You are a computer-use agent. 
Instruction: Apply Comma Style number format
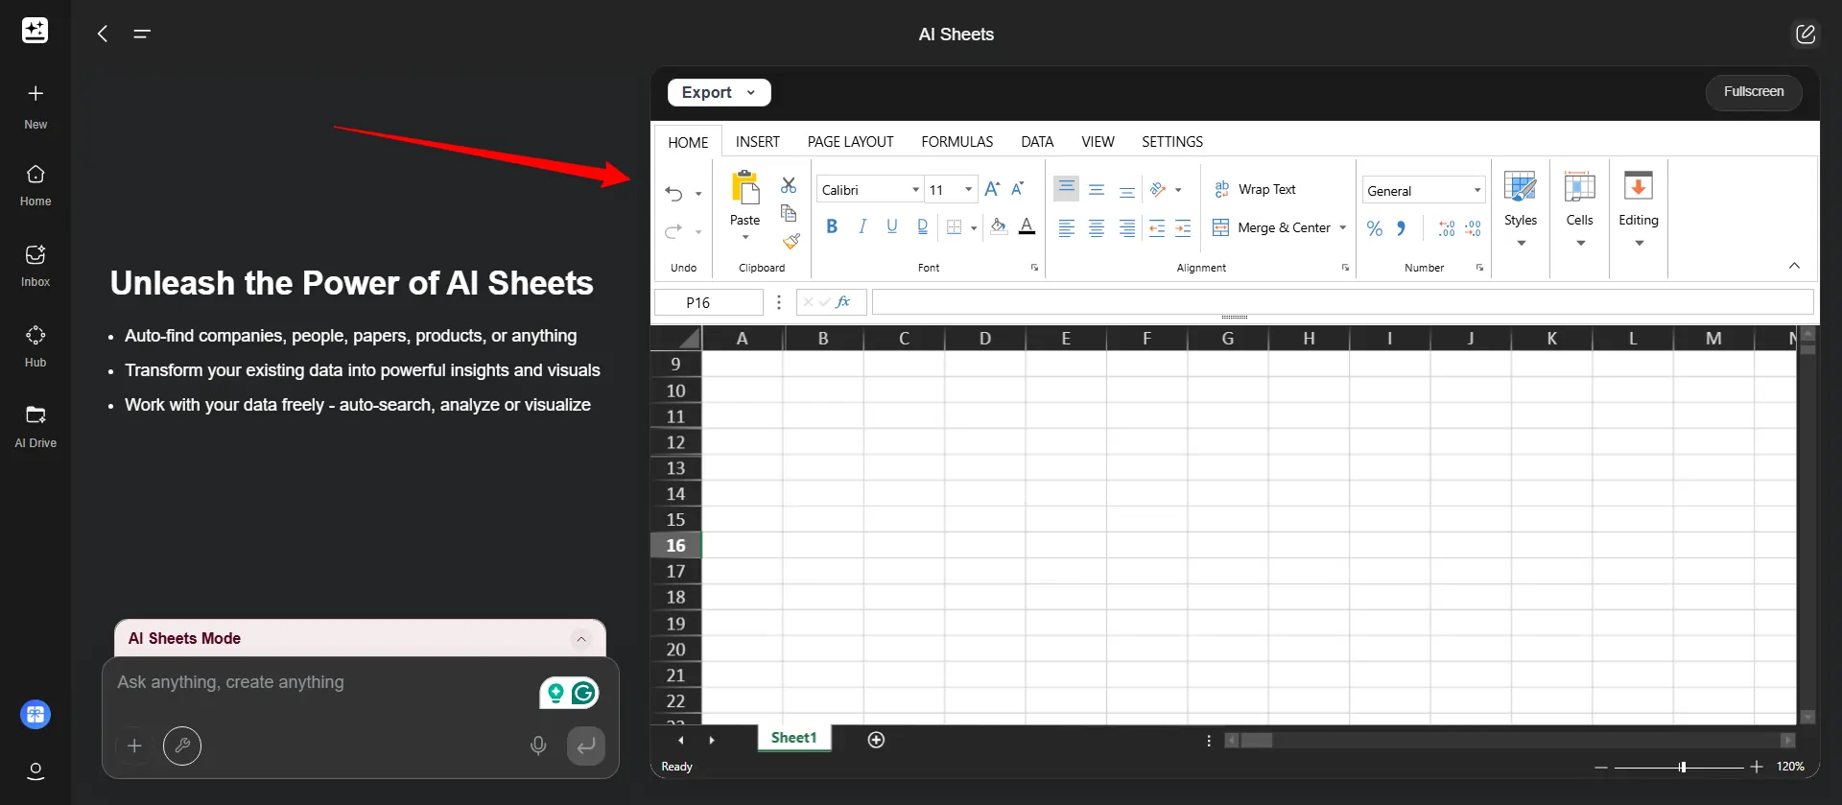coord(1402,228)
